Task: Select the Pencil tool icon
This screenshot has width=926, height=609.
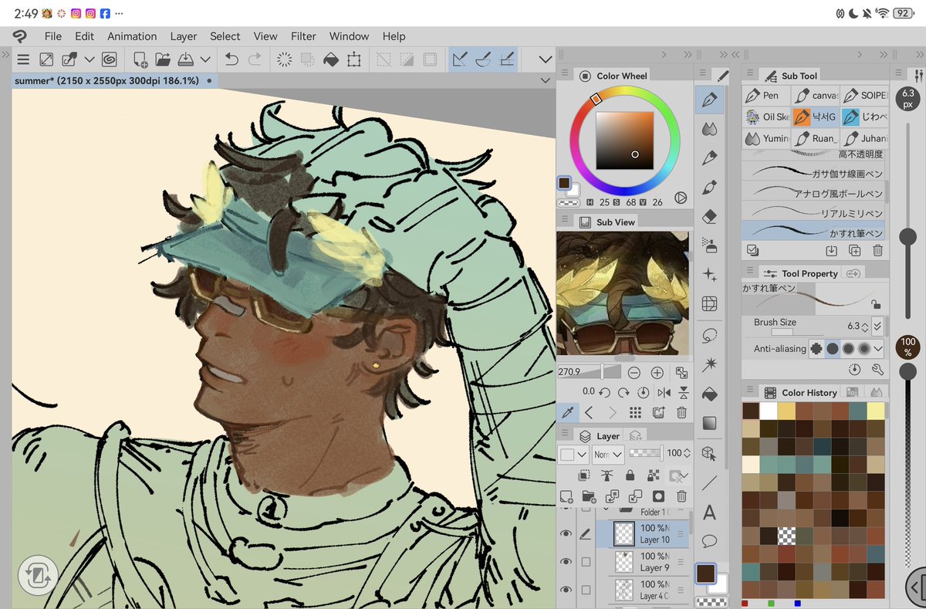Action: point(709,158)
